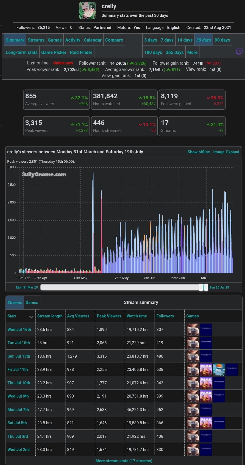
Task: Select the 365 days range
Action: (175, 52)
